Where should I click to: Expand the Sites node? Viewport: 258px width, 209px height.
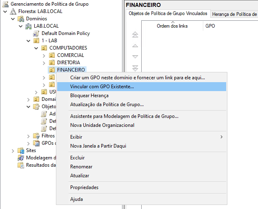coord(13,150)
